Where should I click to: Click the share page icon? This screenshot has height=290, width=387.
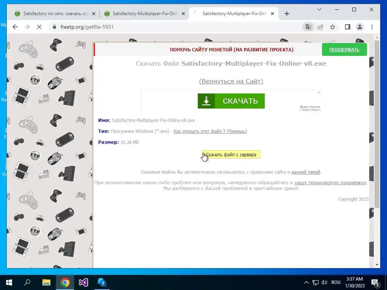click(320, 27)
